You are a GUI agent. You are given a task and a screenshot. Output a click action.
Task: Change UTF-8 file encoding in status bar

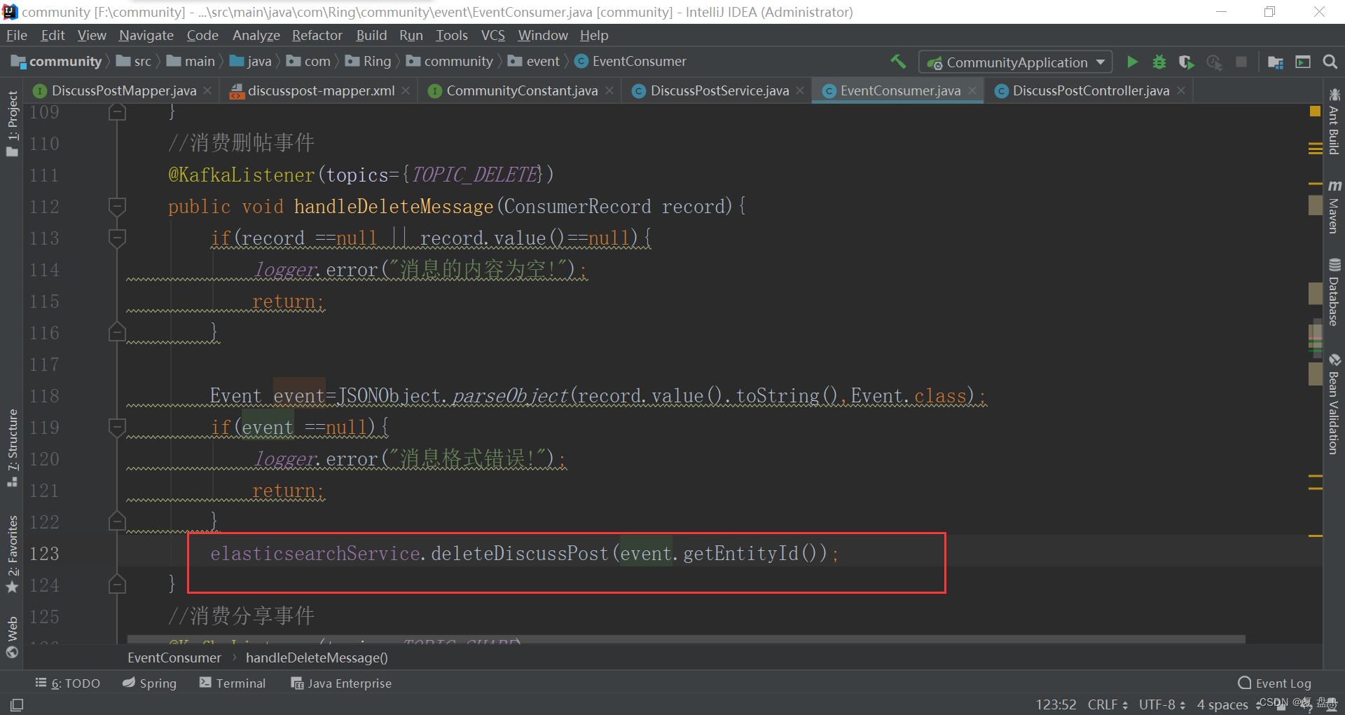[x=1162, y=704]
